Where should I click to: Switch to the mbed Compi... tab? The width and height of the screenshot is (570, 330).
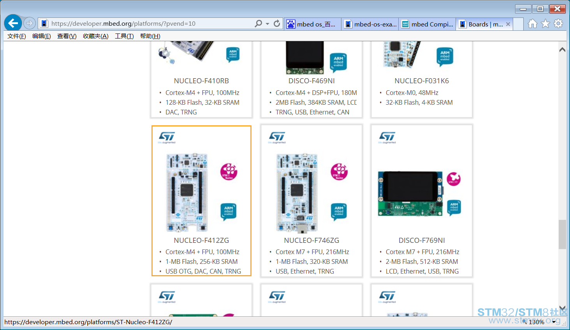427,24
